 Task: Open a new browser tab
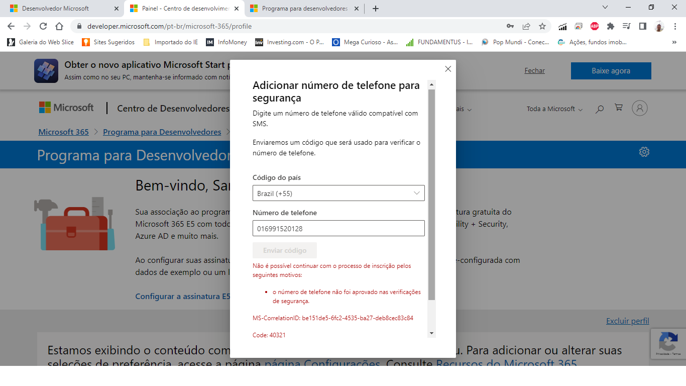[x=376, y=9]
